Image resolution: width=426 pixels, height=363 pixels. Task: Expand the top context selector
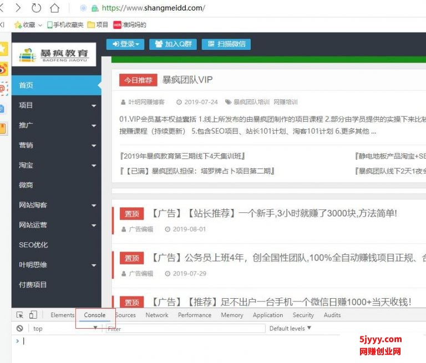(65, 329)
